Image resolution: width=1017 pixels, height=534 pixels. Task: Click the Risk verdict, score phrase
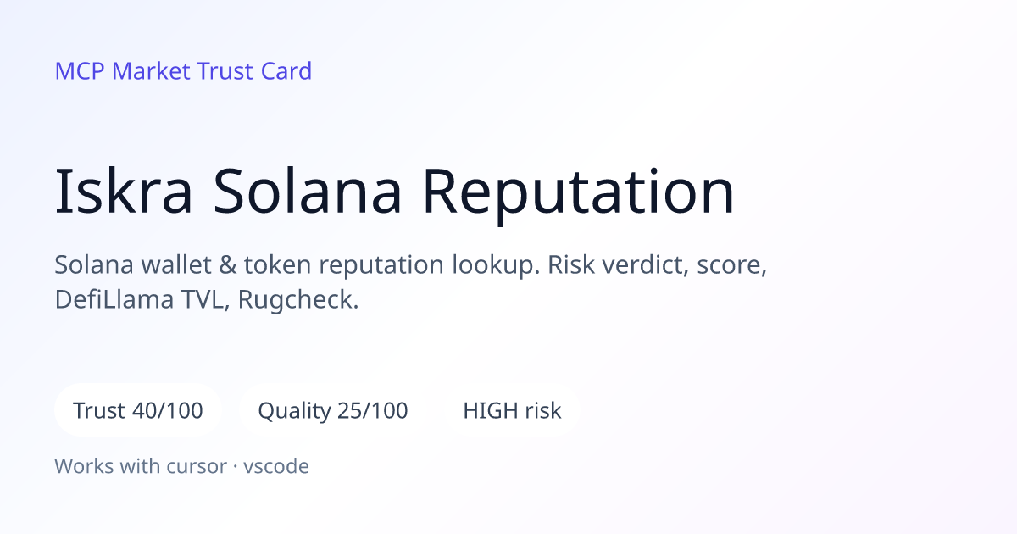(x=657, y=265)
